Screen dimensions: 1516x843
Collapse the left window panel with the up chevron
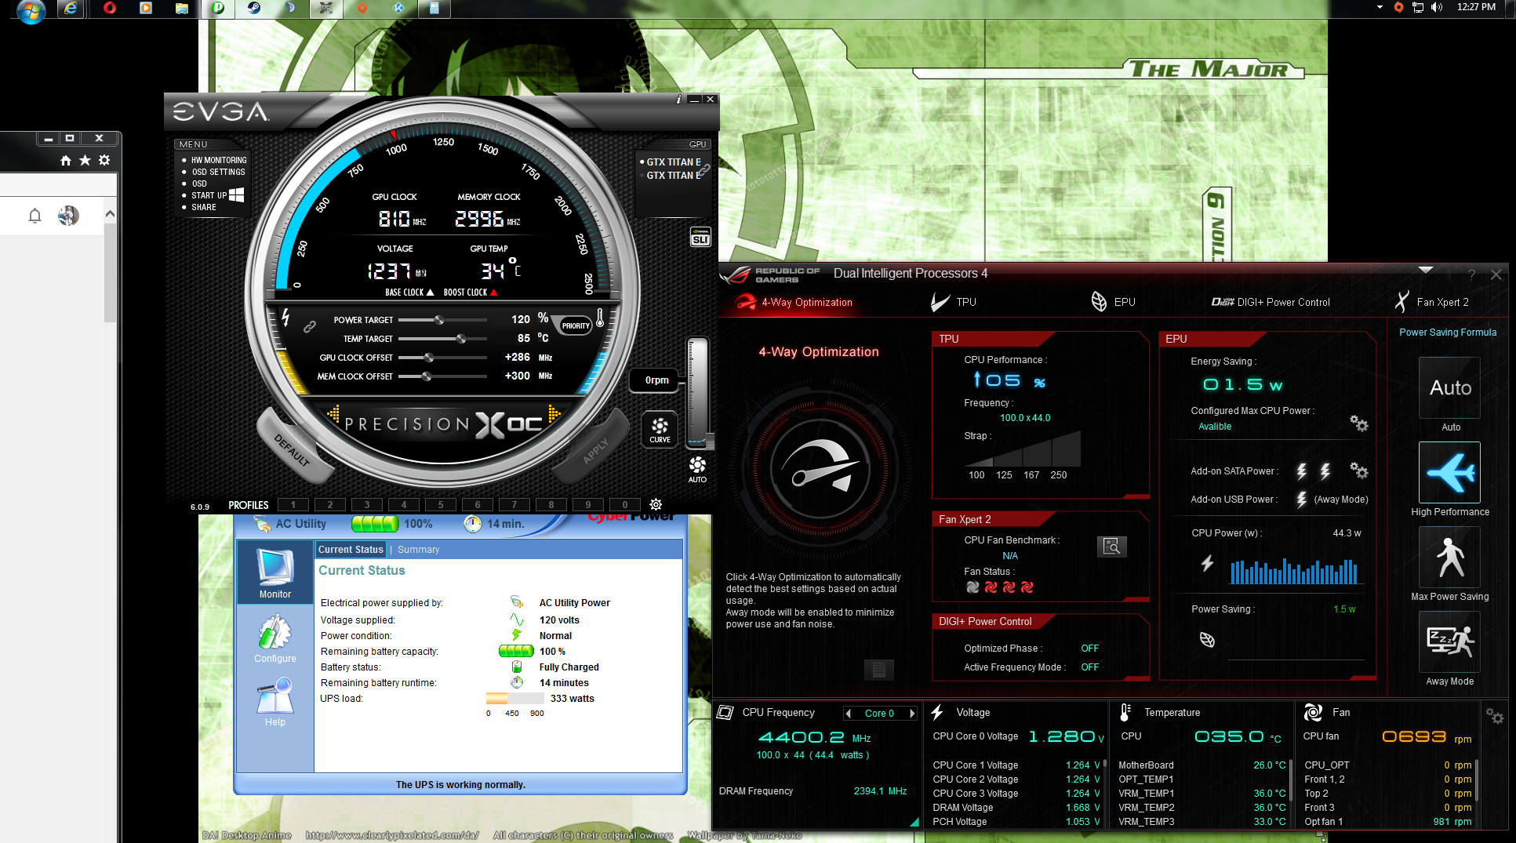coord(110,213)
